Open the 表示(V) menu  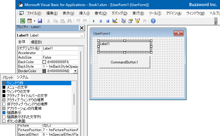click(x=68, y=13)
